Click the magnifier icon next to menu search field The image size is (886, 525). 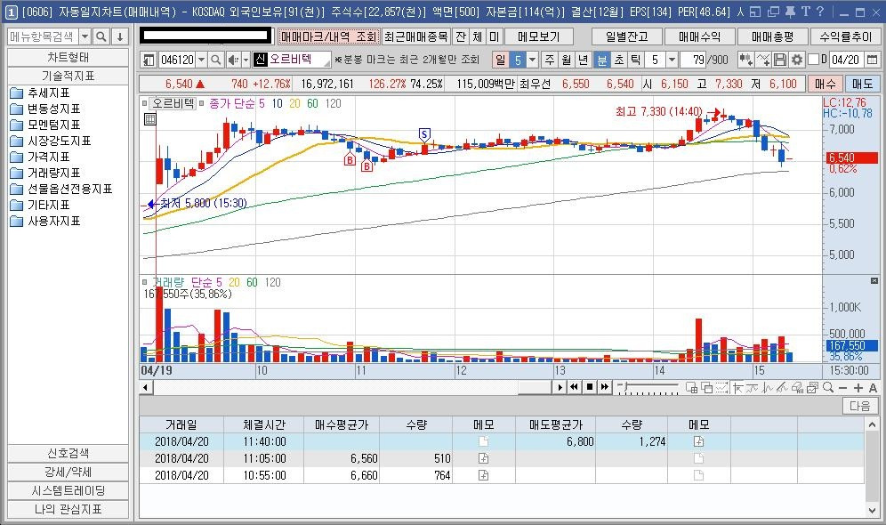(x=101, y=36)
